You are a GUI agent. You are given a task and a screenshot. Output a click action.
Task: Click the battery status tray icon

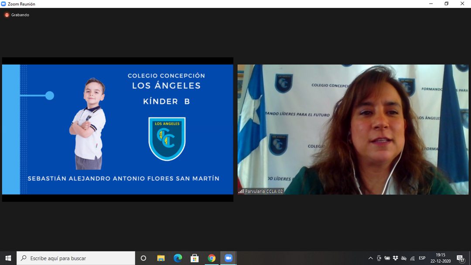pos(387,258)
